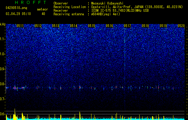Click the HROFFT title text
Viewport: 188px width, 120px height.
coord(30,2)
